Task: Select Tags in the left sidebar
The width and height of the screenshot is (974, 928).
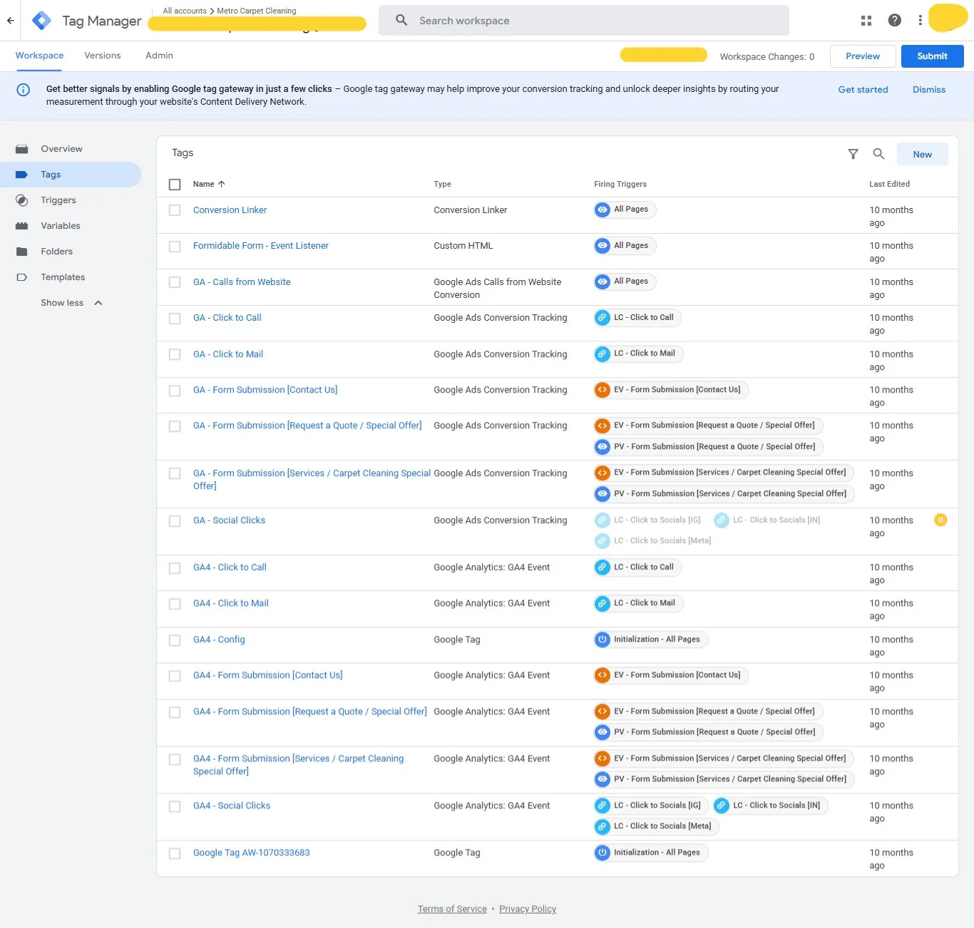Action: tap(71, 175)
